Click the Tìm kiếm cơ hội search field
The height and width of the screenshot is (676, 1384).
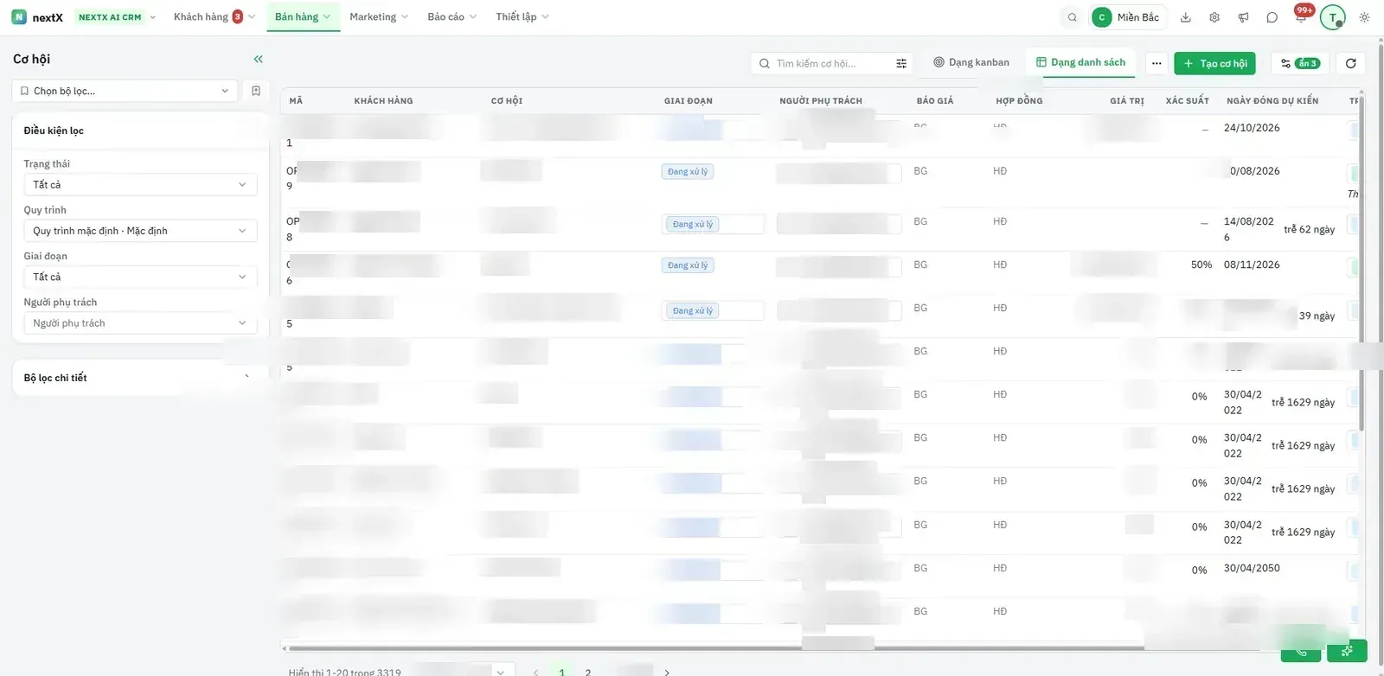point(830,63)
